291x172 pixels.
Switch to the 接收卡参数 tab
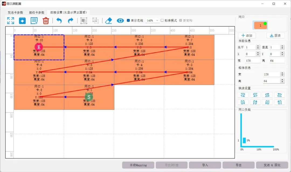tap(37, 13)
